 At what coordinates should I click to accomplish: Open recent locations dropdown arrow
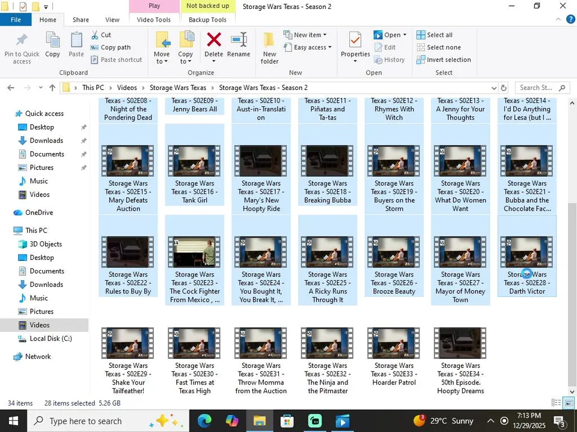pyautogui.click(x=40, y=88)
